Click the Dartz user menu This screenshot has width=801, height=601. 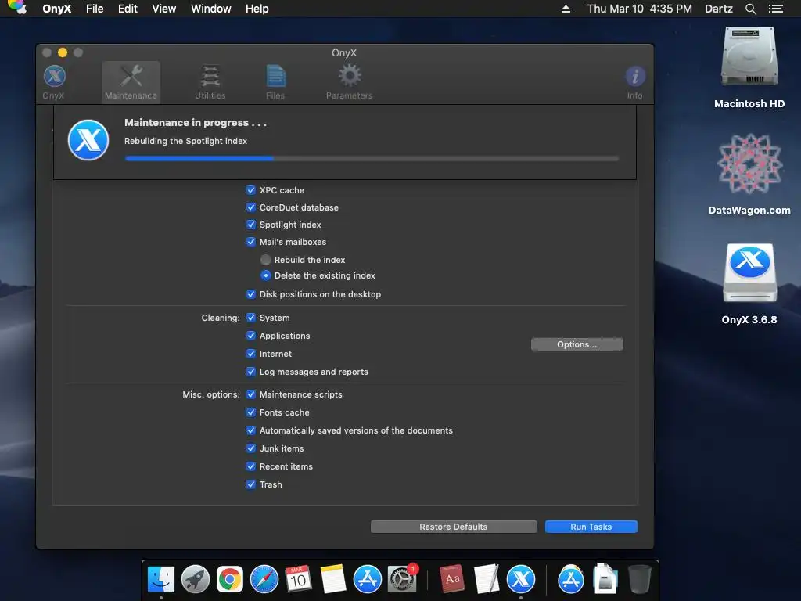pyautogui.click(x=719, y=9)
